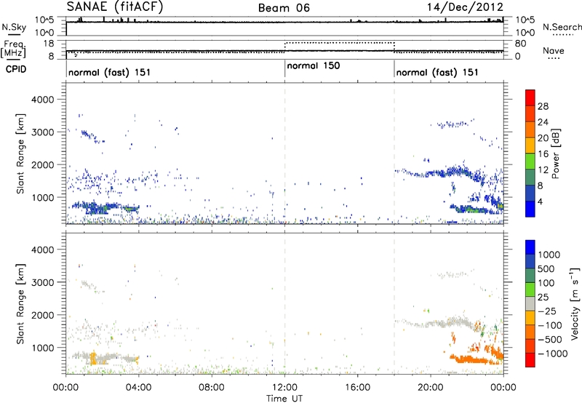Click the 'N.Sky' legend label

pos(14,27)
